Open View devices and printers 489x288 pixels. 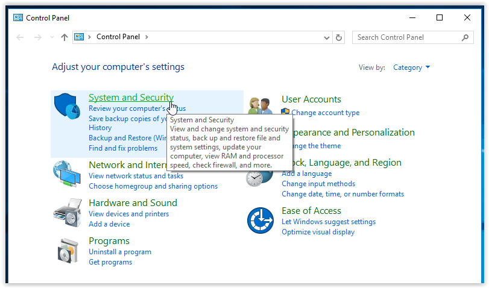[128, 214]
